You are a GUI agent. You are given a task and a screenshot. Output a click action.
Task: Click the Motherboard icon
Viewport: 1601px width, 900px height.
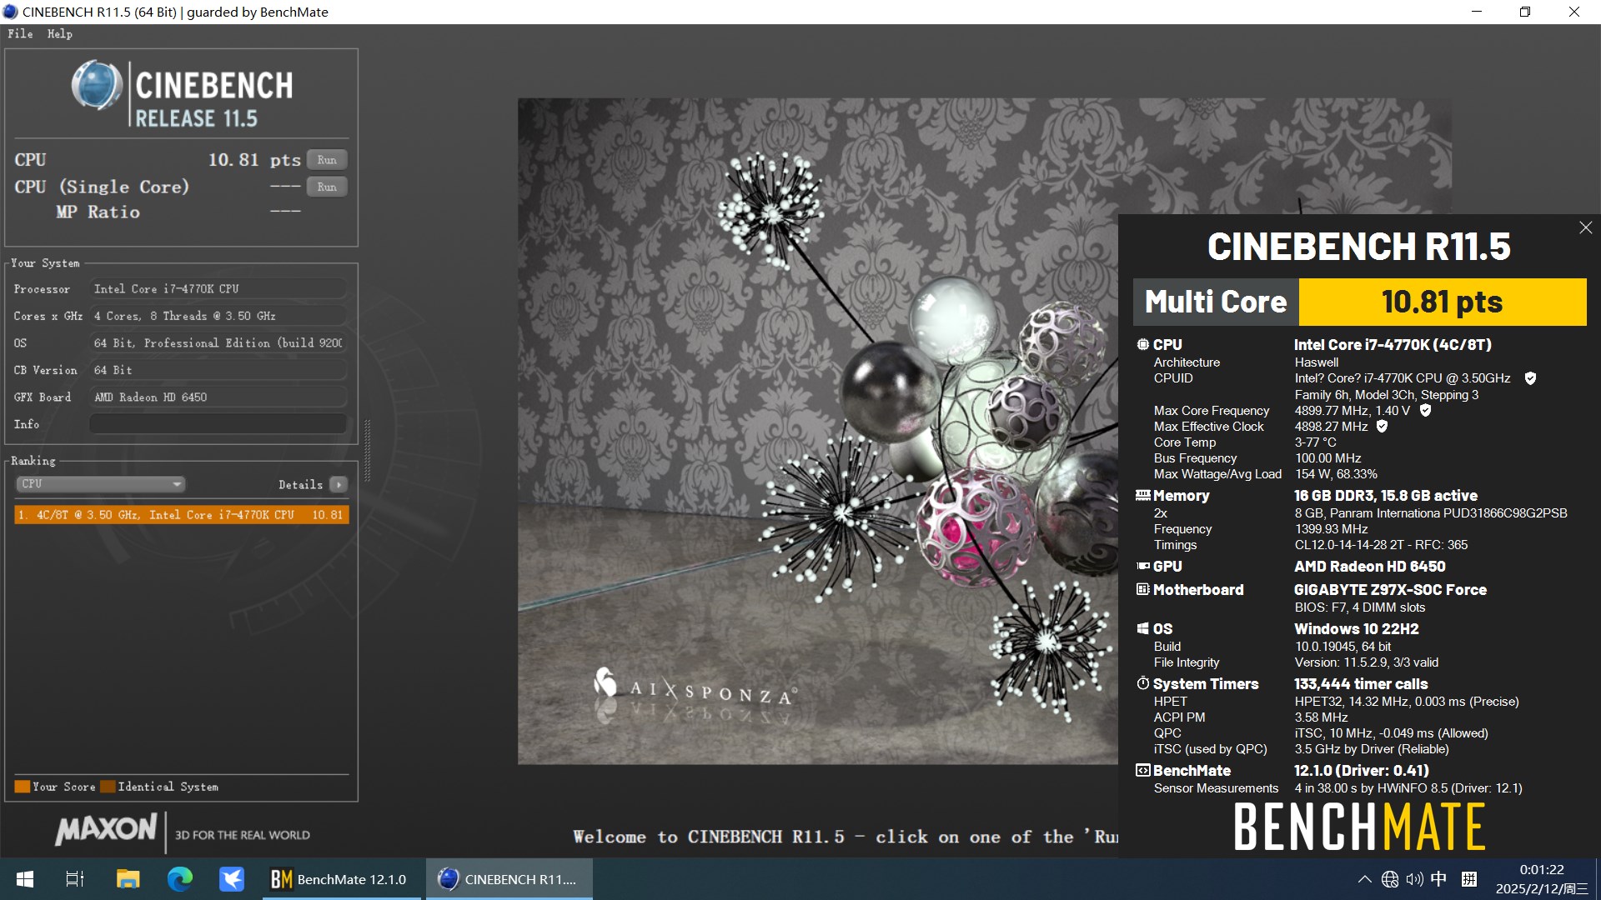(1142, 589)
